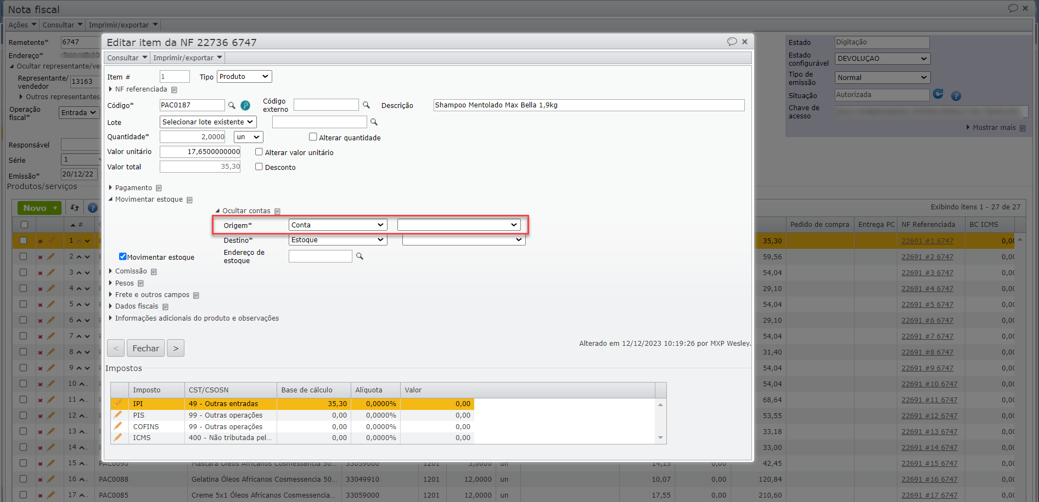
Task: Edit the PIS tax row pencil icon
Action: click(x=117, y=415)
